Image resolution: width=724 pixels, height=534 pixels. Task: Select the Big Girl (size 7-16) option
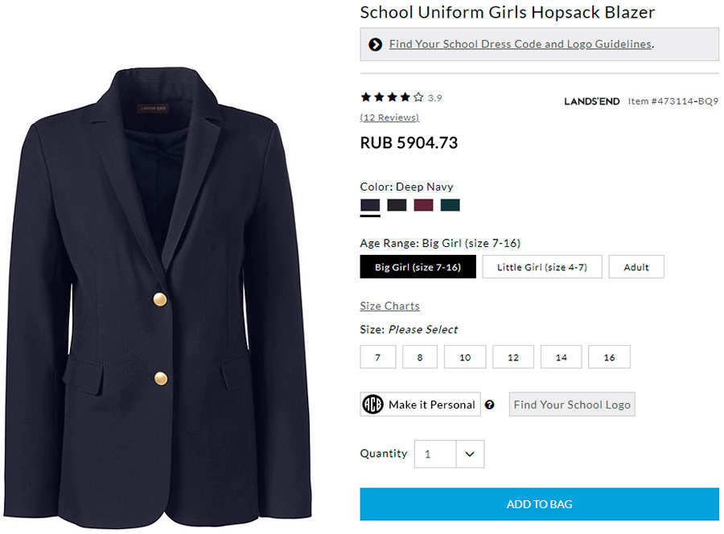click(418, 266)
